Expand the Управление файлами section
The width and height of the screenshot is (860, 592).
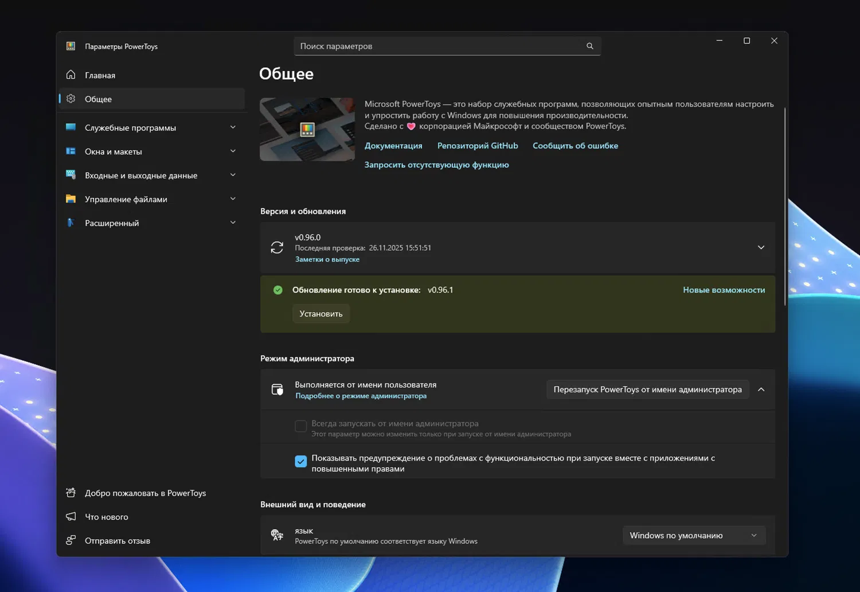(233, 198)
